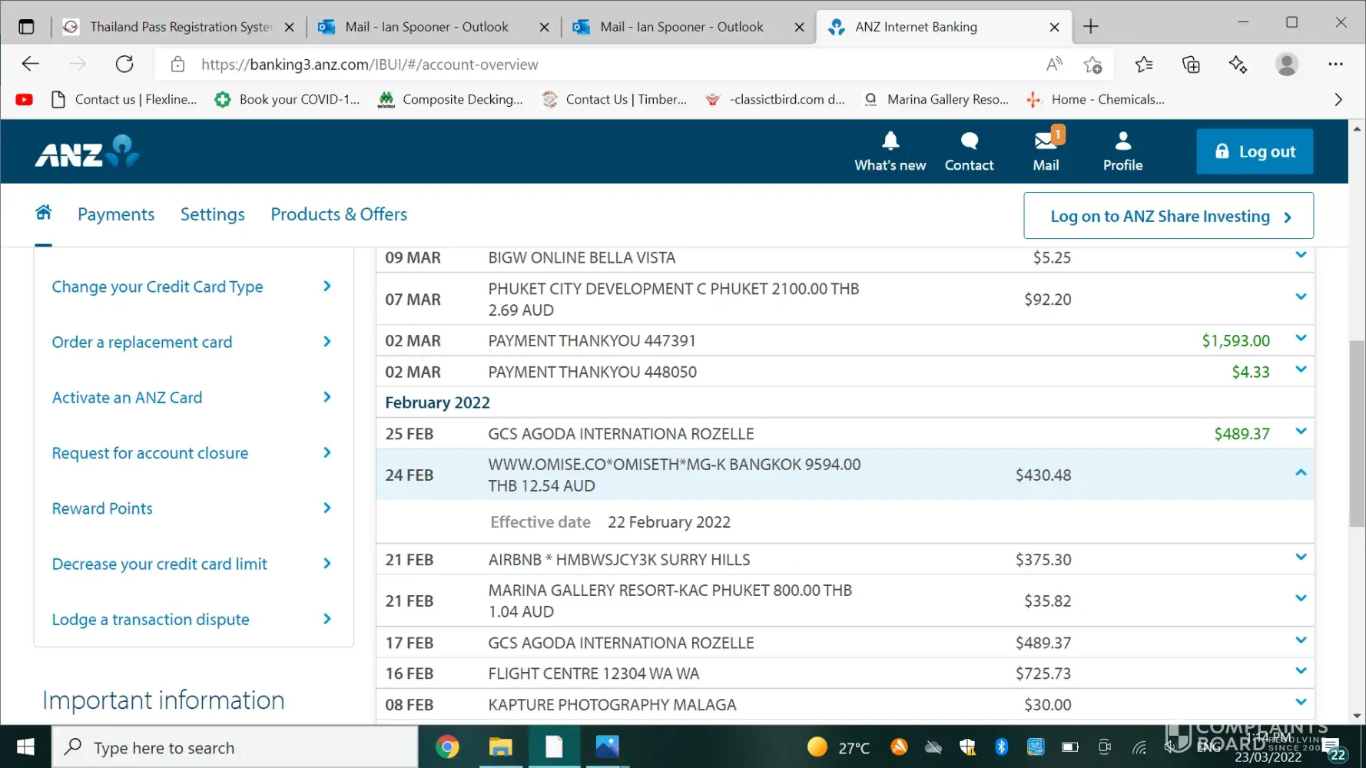Click the Log out button
Screen dimensions: 1366x768
(x=1254, y=152)
